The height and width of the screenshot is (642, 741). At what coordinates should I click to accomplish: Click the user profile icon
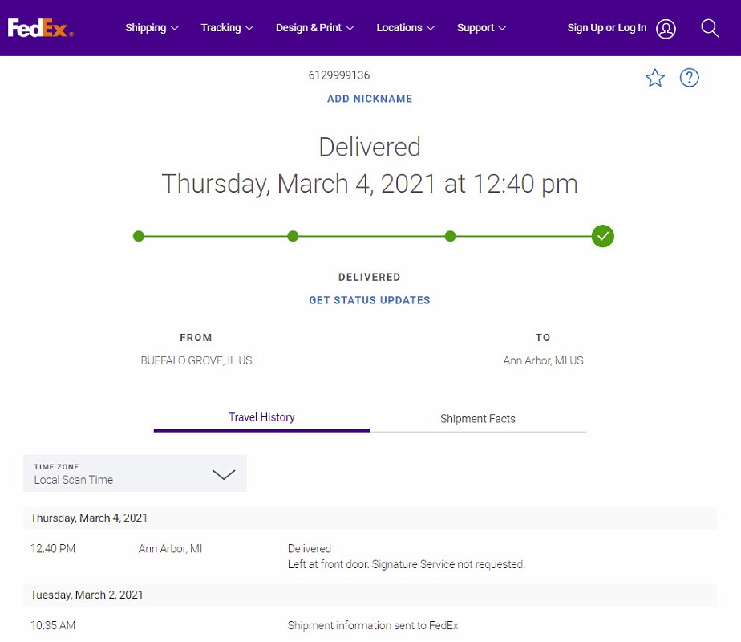point(666,29)
